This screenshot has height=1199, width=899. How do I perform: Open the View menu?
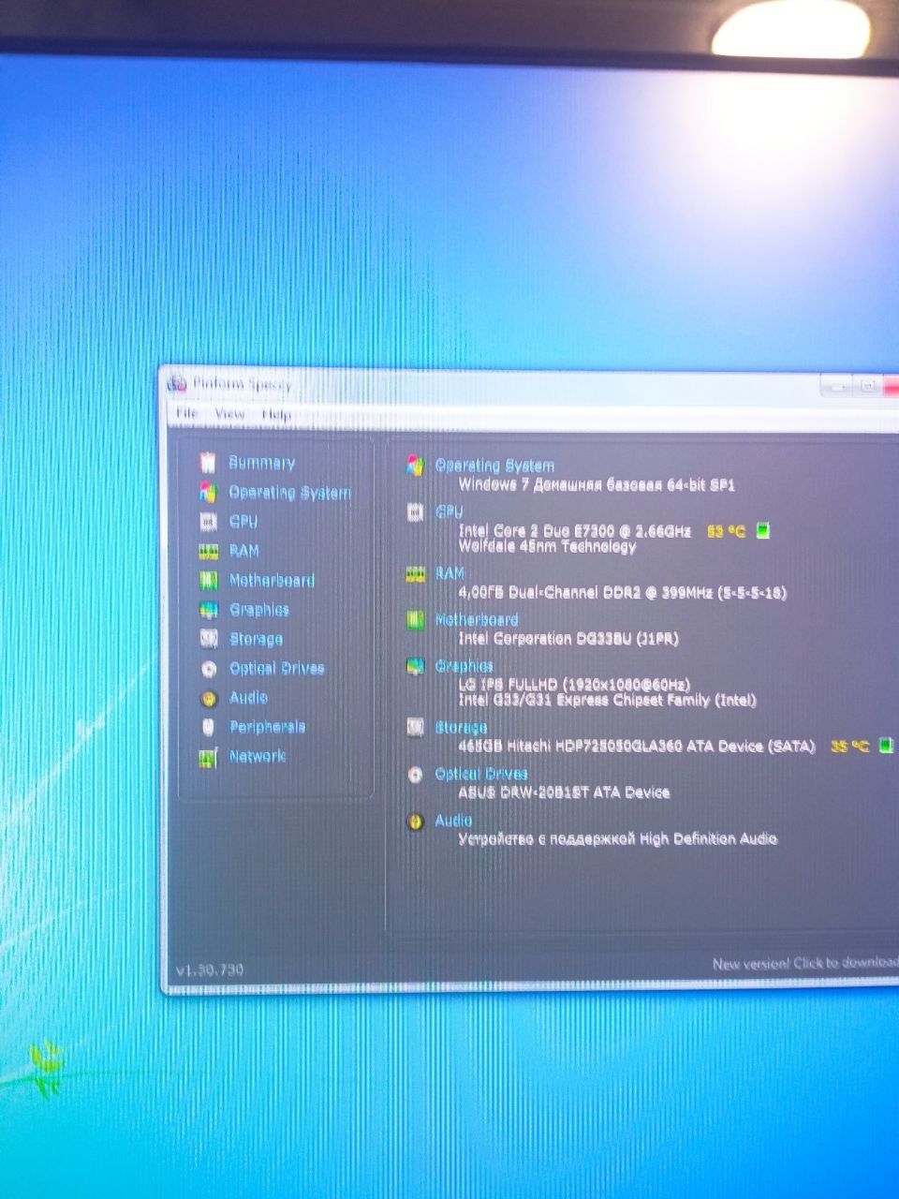(229, 413)
